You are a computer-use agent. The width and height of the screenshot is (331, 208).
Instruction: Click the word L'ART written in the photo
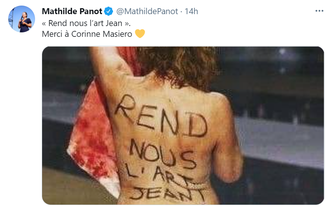coord(158,174)
